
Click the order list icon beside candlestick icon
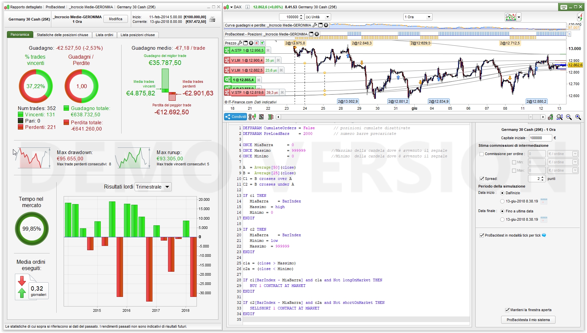click(x=262, y=117)
